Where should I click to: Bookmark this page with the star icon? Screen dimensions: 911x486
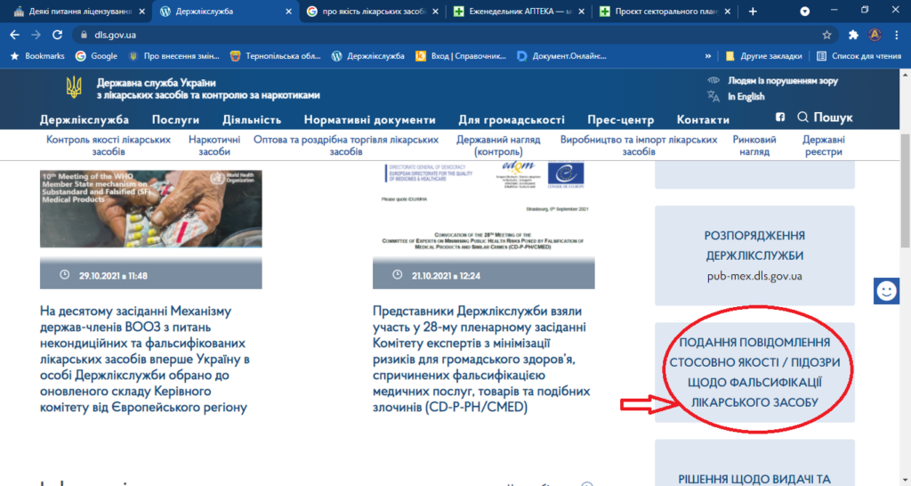(826, 35)
